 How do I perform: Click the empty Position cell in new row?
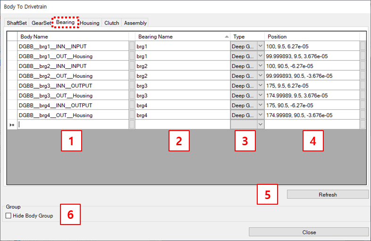coord(312,125)
